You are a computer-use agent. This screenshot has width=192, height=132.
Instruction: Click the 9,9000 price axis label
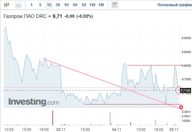(186, 38)
